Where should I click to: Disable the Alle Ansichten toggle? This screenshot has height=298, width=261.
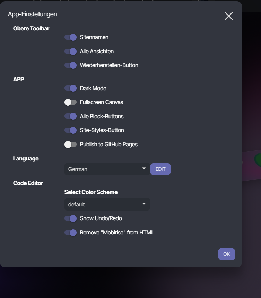[70, 51]
